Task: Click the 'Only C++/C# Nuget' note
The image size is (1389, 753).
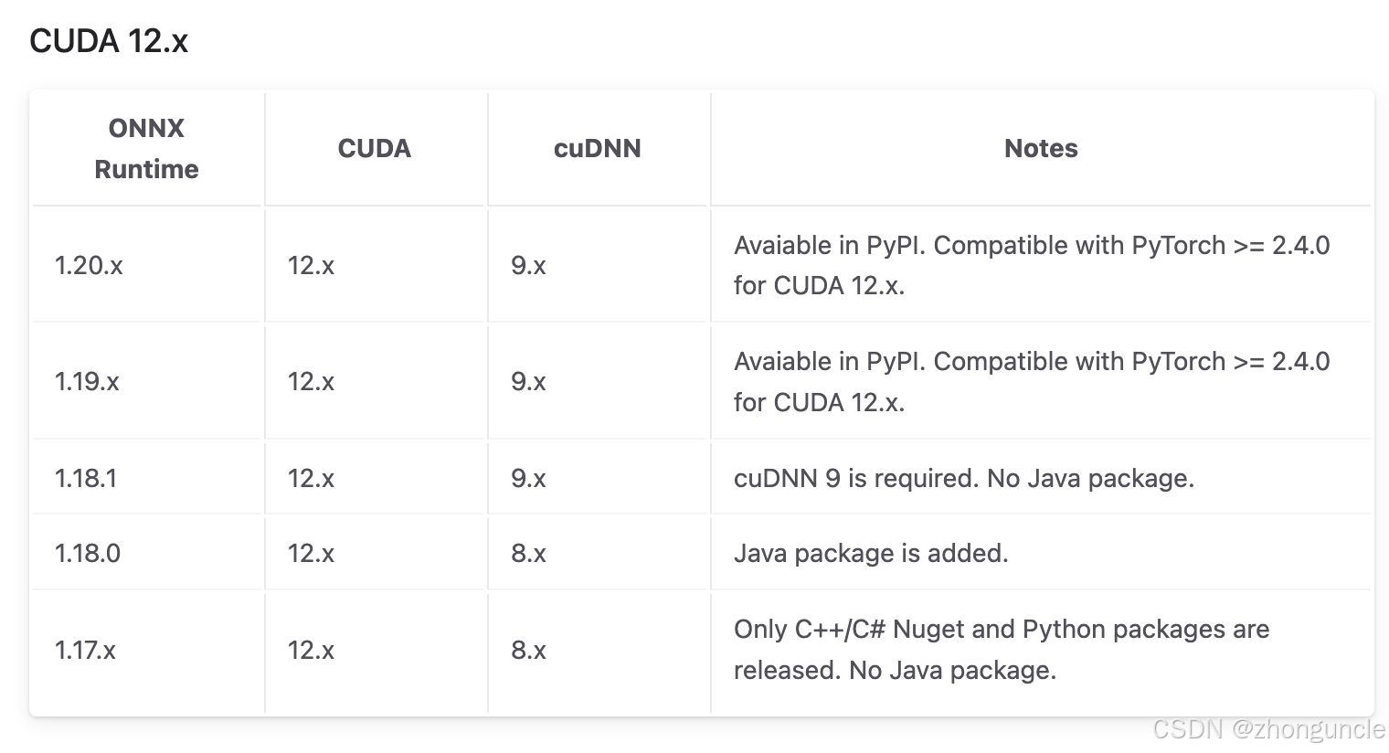Action: 1002,650
